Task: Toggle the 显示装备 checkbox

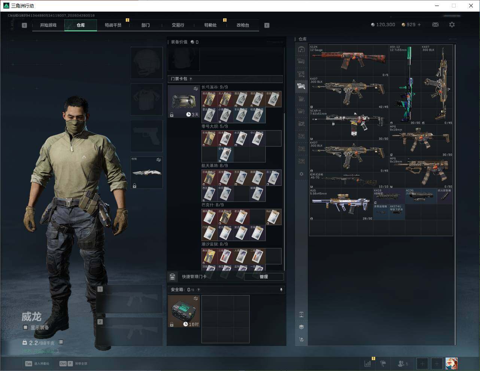Action: (x=25, y=327)
